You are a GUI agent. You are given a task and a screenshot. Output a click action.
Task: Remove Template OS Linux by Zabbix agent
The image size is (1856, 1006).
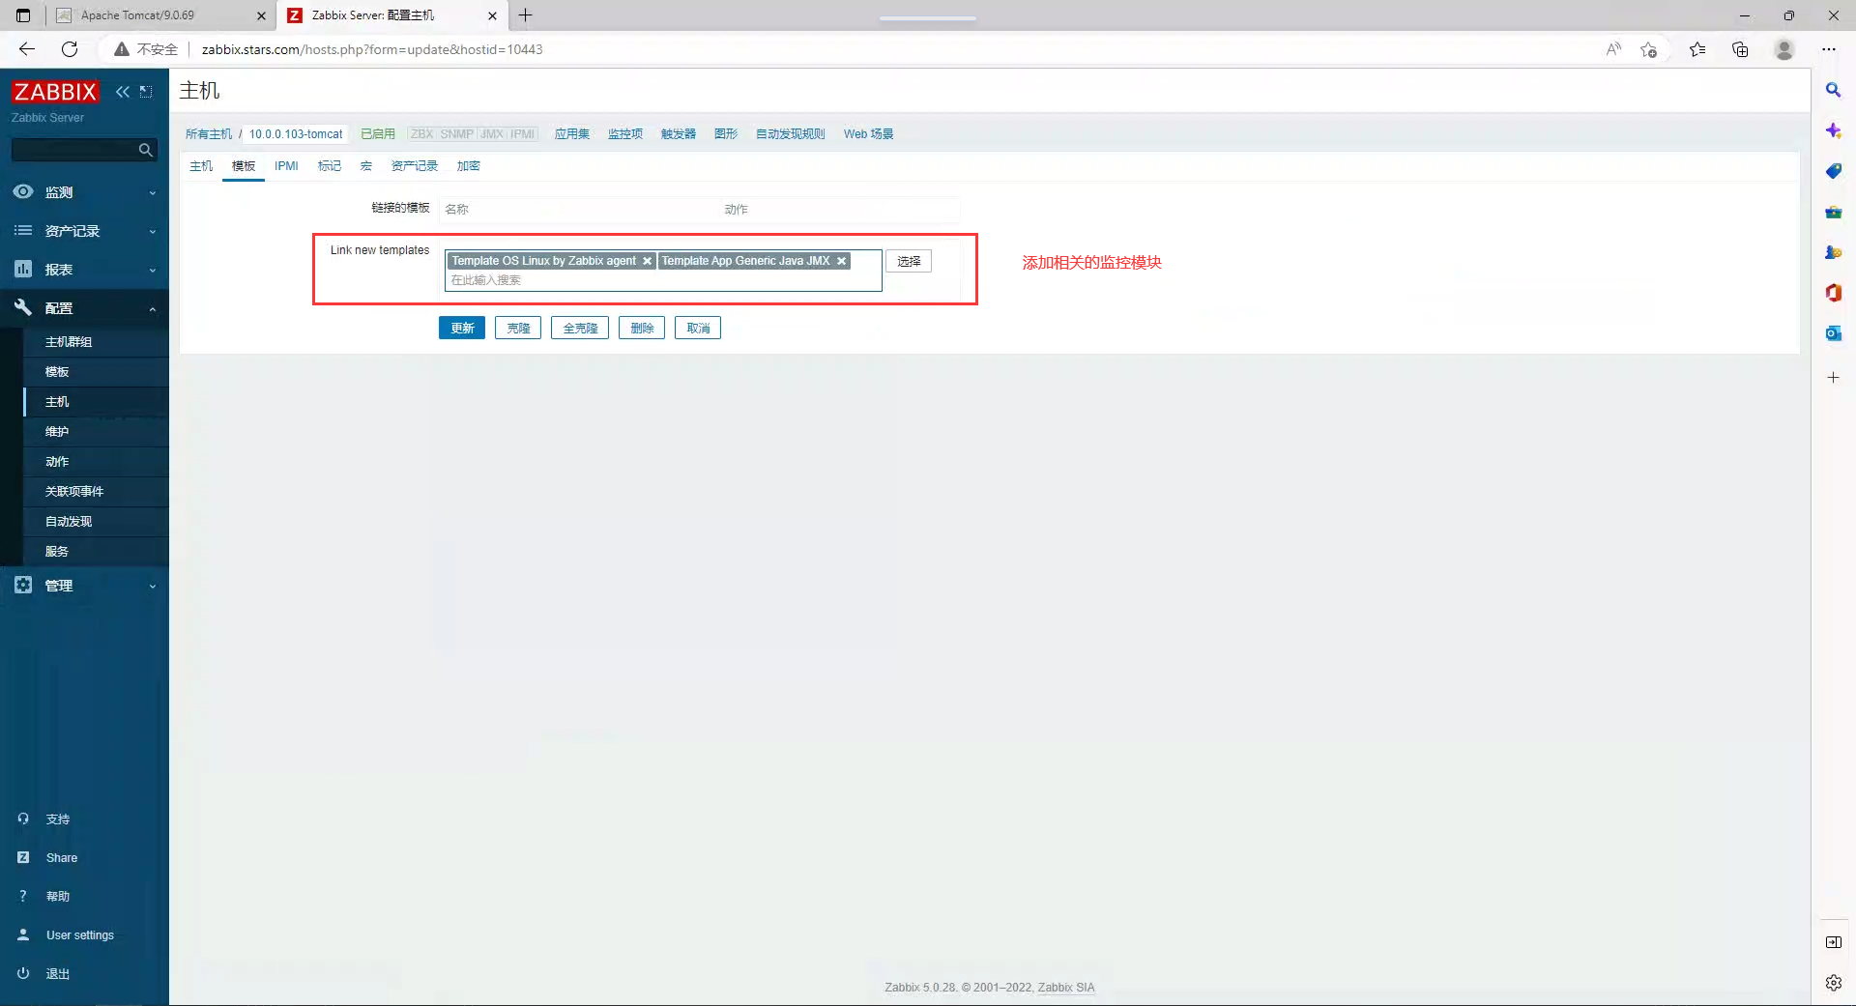tap(647, 261)
